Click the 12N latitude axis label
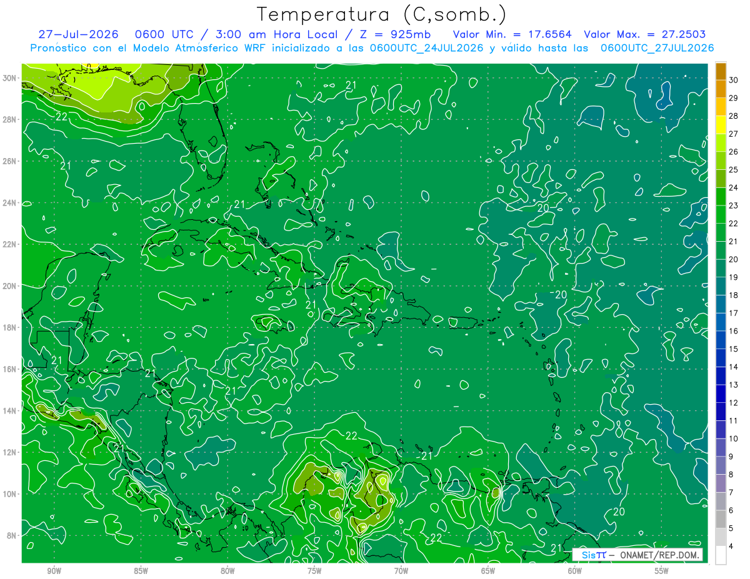 point(11,452)
